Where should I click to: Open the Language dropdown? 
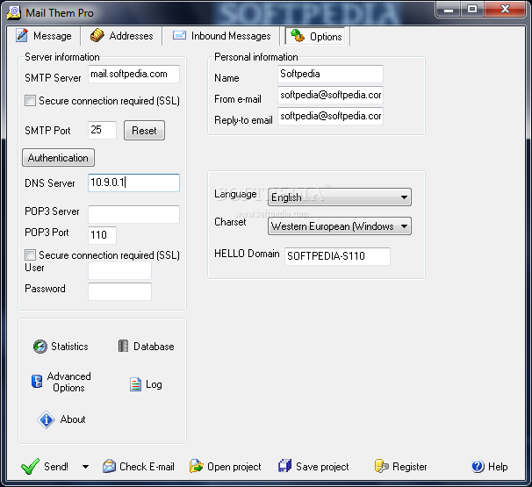pos(339,197)
